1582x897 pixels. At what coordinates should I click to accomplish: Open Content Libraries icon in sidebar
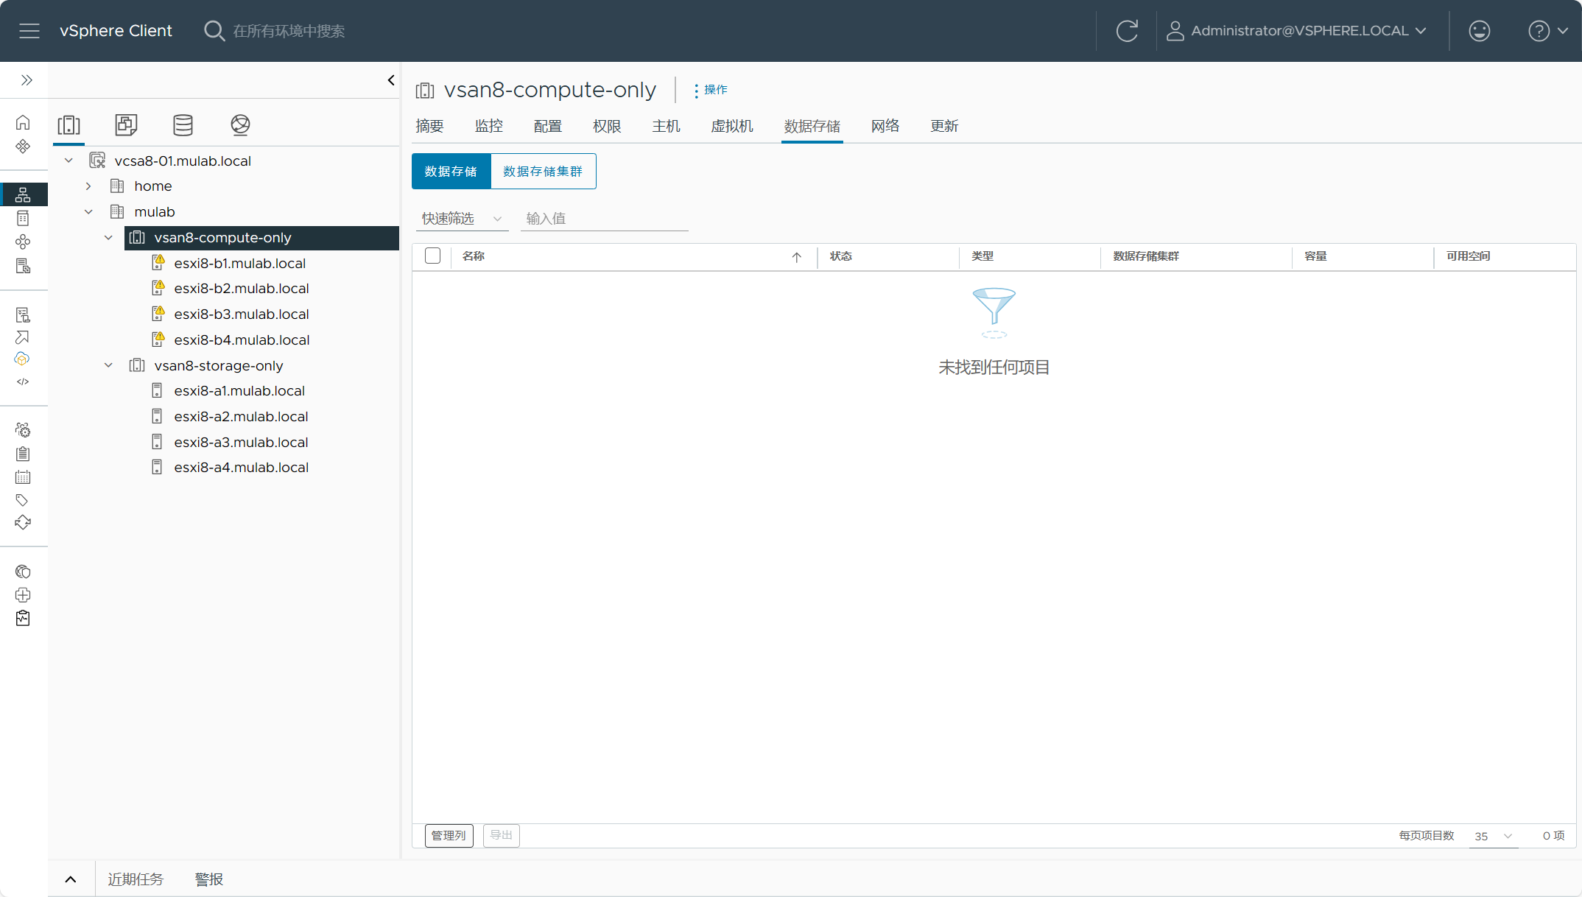point(23,218)
